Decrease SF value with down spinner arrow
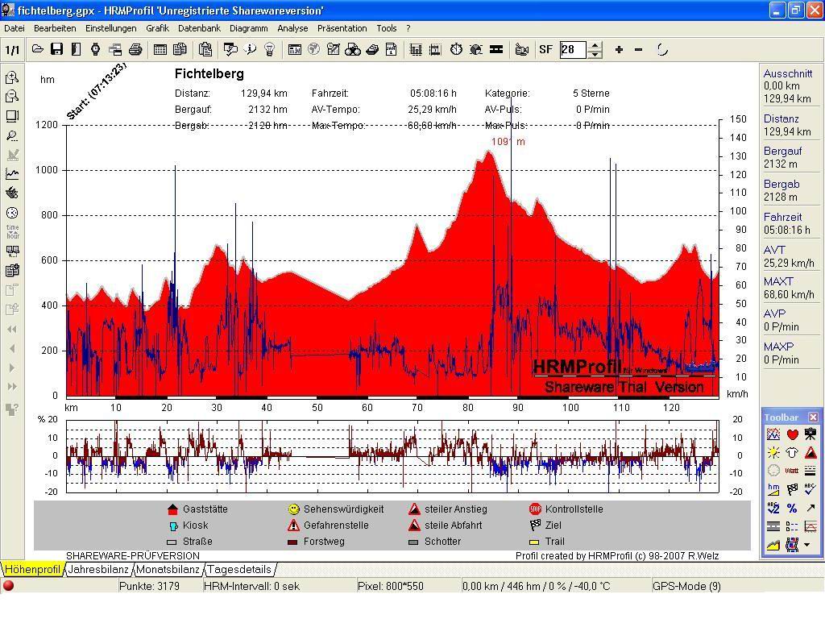825x619 pixels. (595, 54)
